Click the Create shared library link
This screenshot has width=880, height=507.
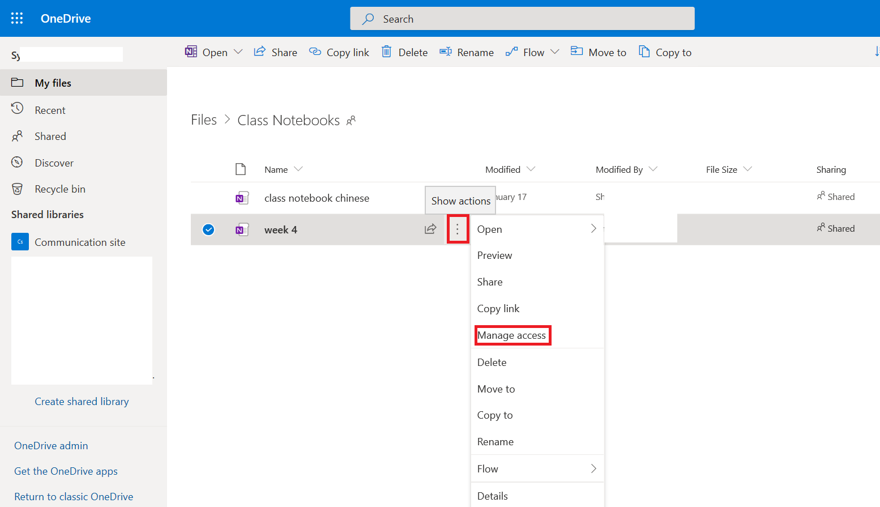coord(82,401)
